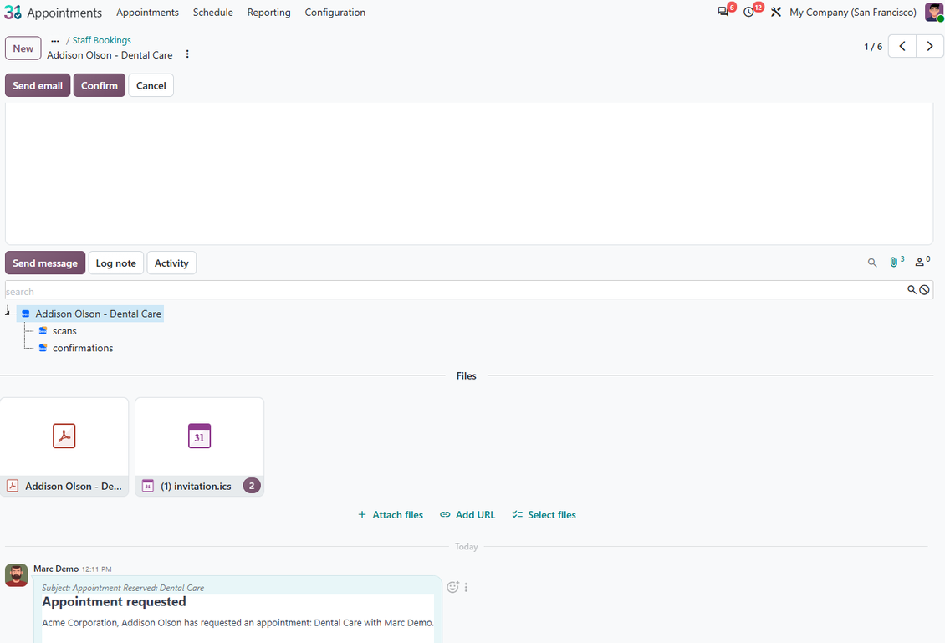Focus the folder search input field
The image size is (945, 643).
click(455, 290)
